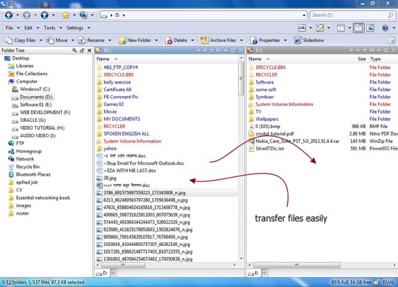Viewport: 398px width, 287px height.
Task: Open the address bar dropdown arrow
Action: [x=304, y=15]
